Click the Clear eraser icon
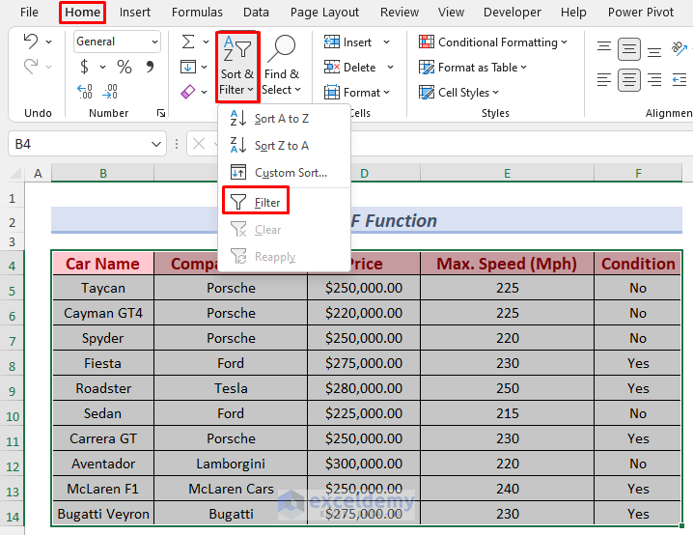 pyautogui.click(x=188, y=92)
